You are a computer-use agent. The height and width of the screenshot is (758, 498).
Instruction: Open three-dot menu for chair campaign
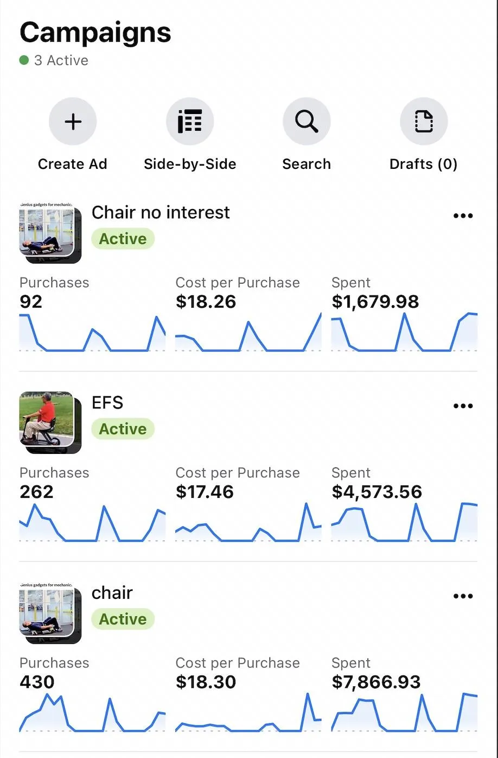[463, 596]
